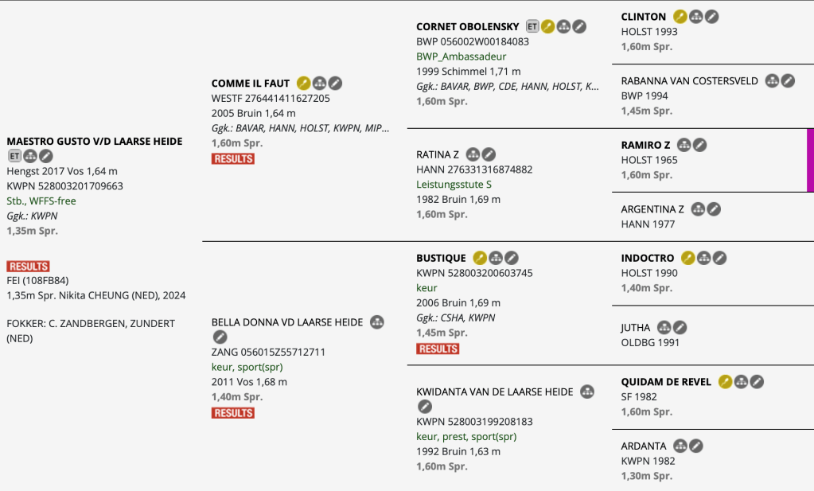
Task: Click the edit pencil under Kwidanta van de Laarse Heide
Action: pos(425,407)
